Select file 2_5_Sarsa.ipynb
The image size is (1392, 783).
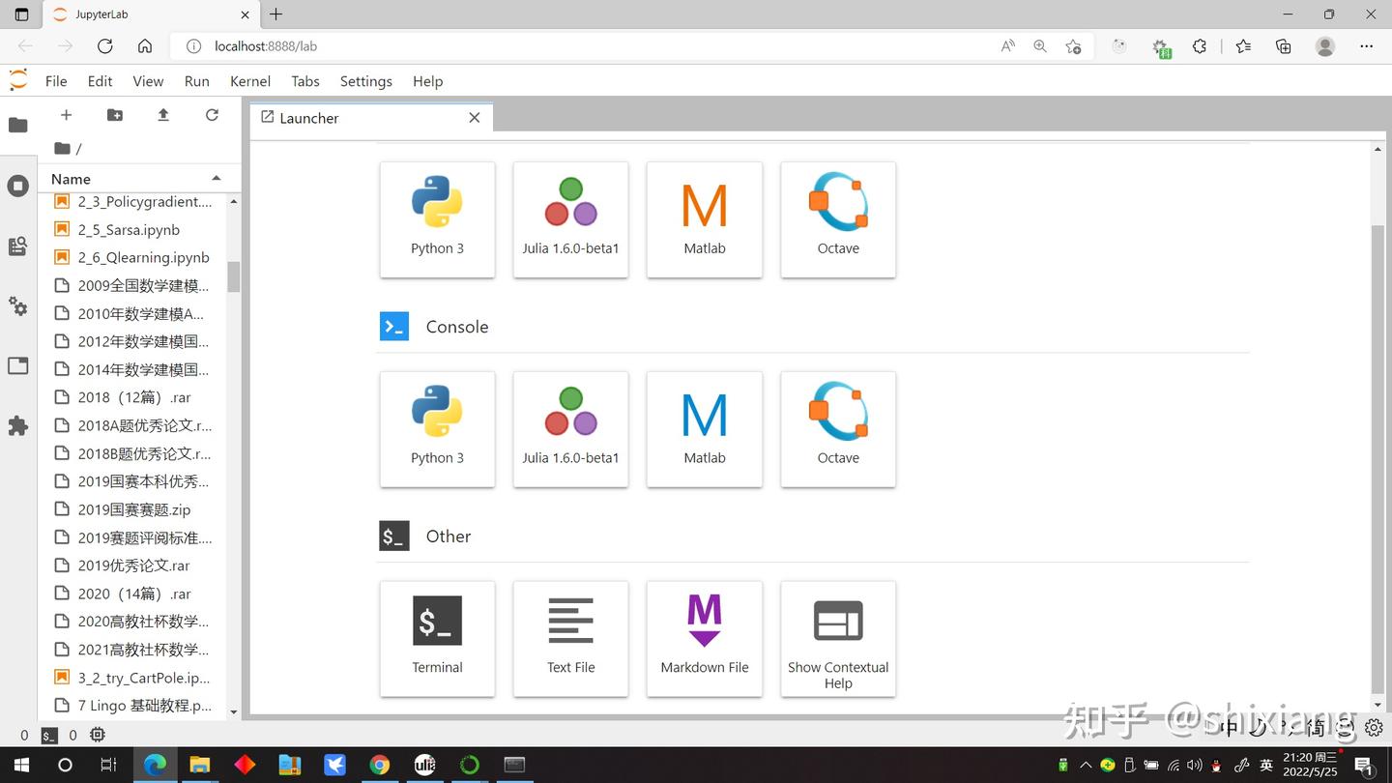[x=131, y=230]
